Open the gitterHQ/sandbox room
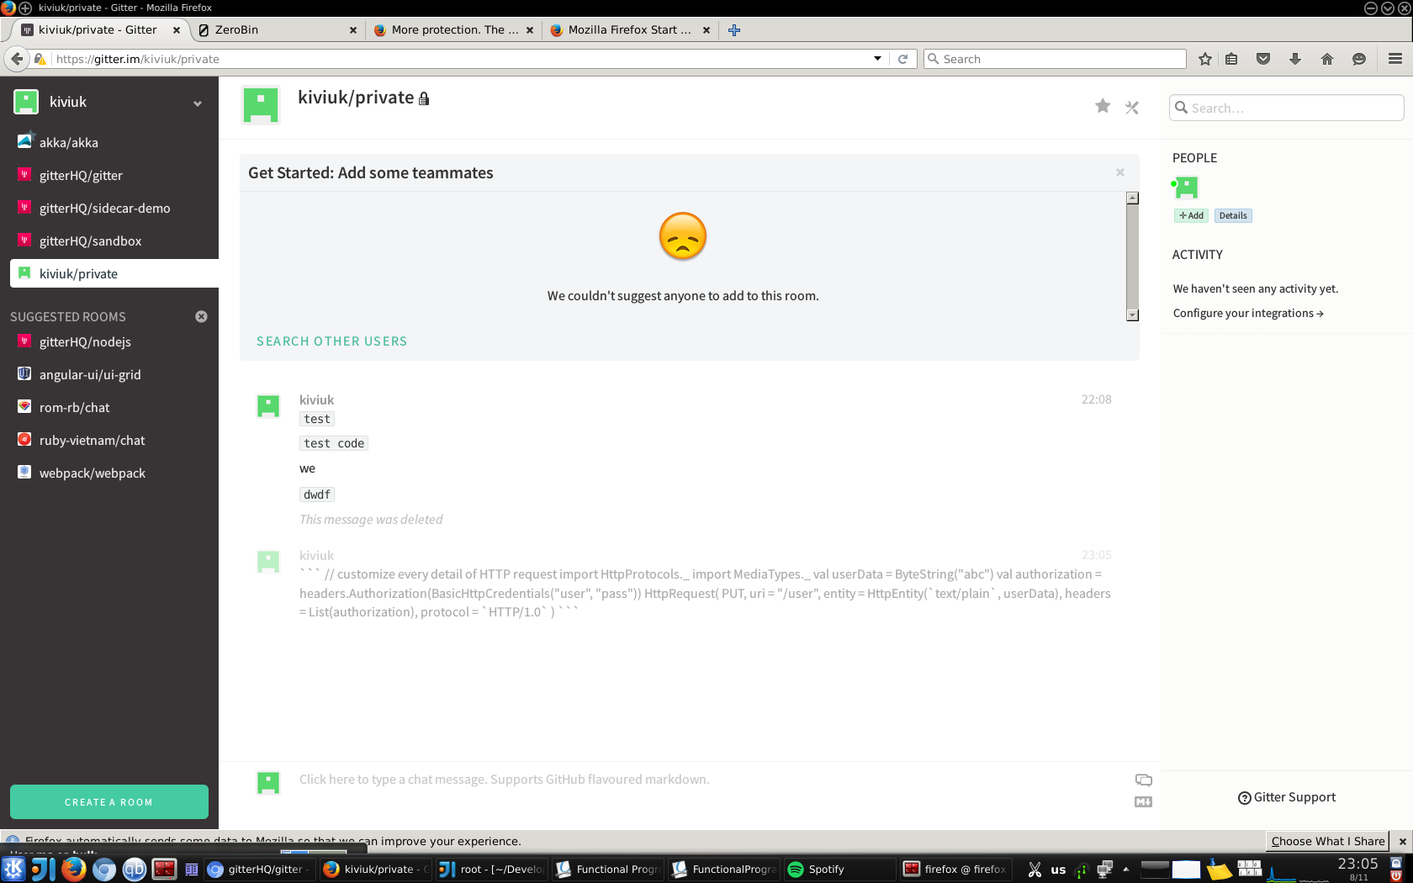Image resolution: width=1413 pixels, height=883 pixels. point(109,241)
